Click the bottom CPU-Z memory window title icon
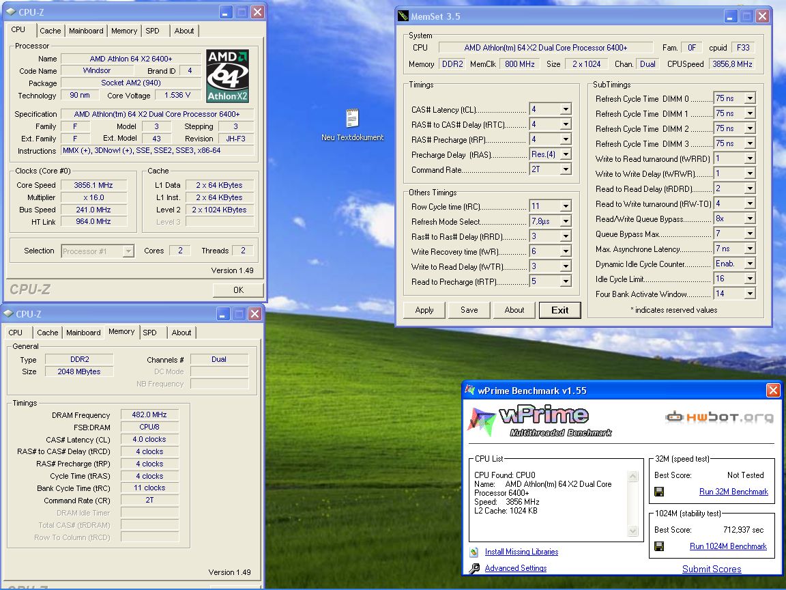 [8, 313]
